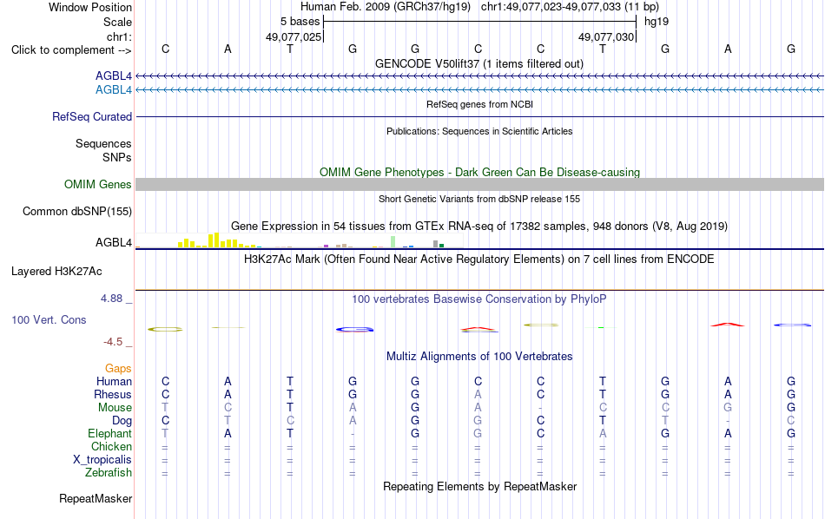825x519 pixels.
Task: Click the '49,077,030' ruler position
Action: pyautogui.click(x=606, y=36)
